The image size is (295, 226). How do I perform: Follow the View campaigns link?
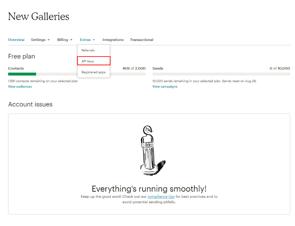[x=165, y=86]
